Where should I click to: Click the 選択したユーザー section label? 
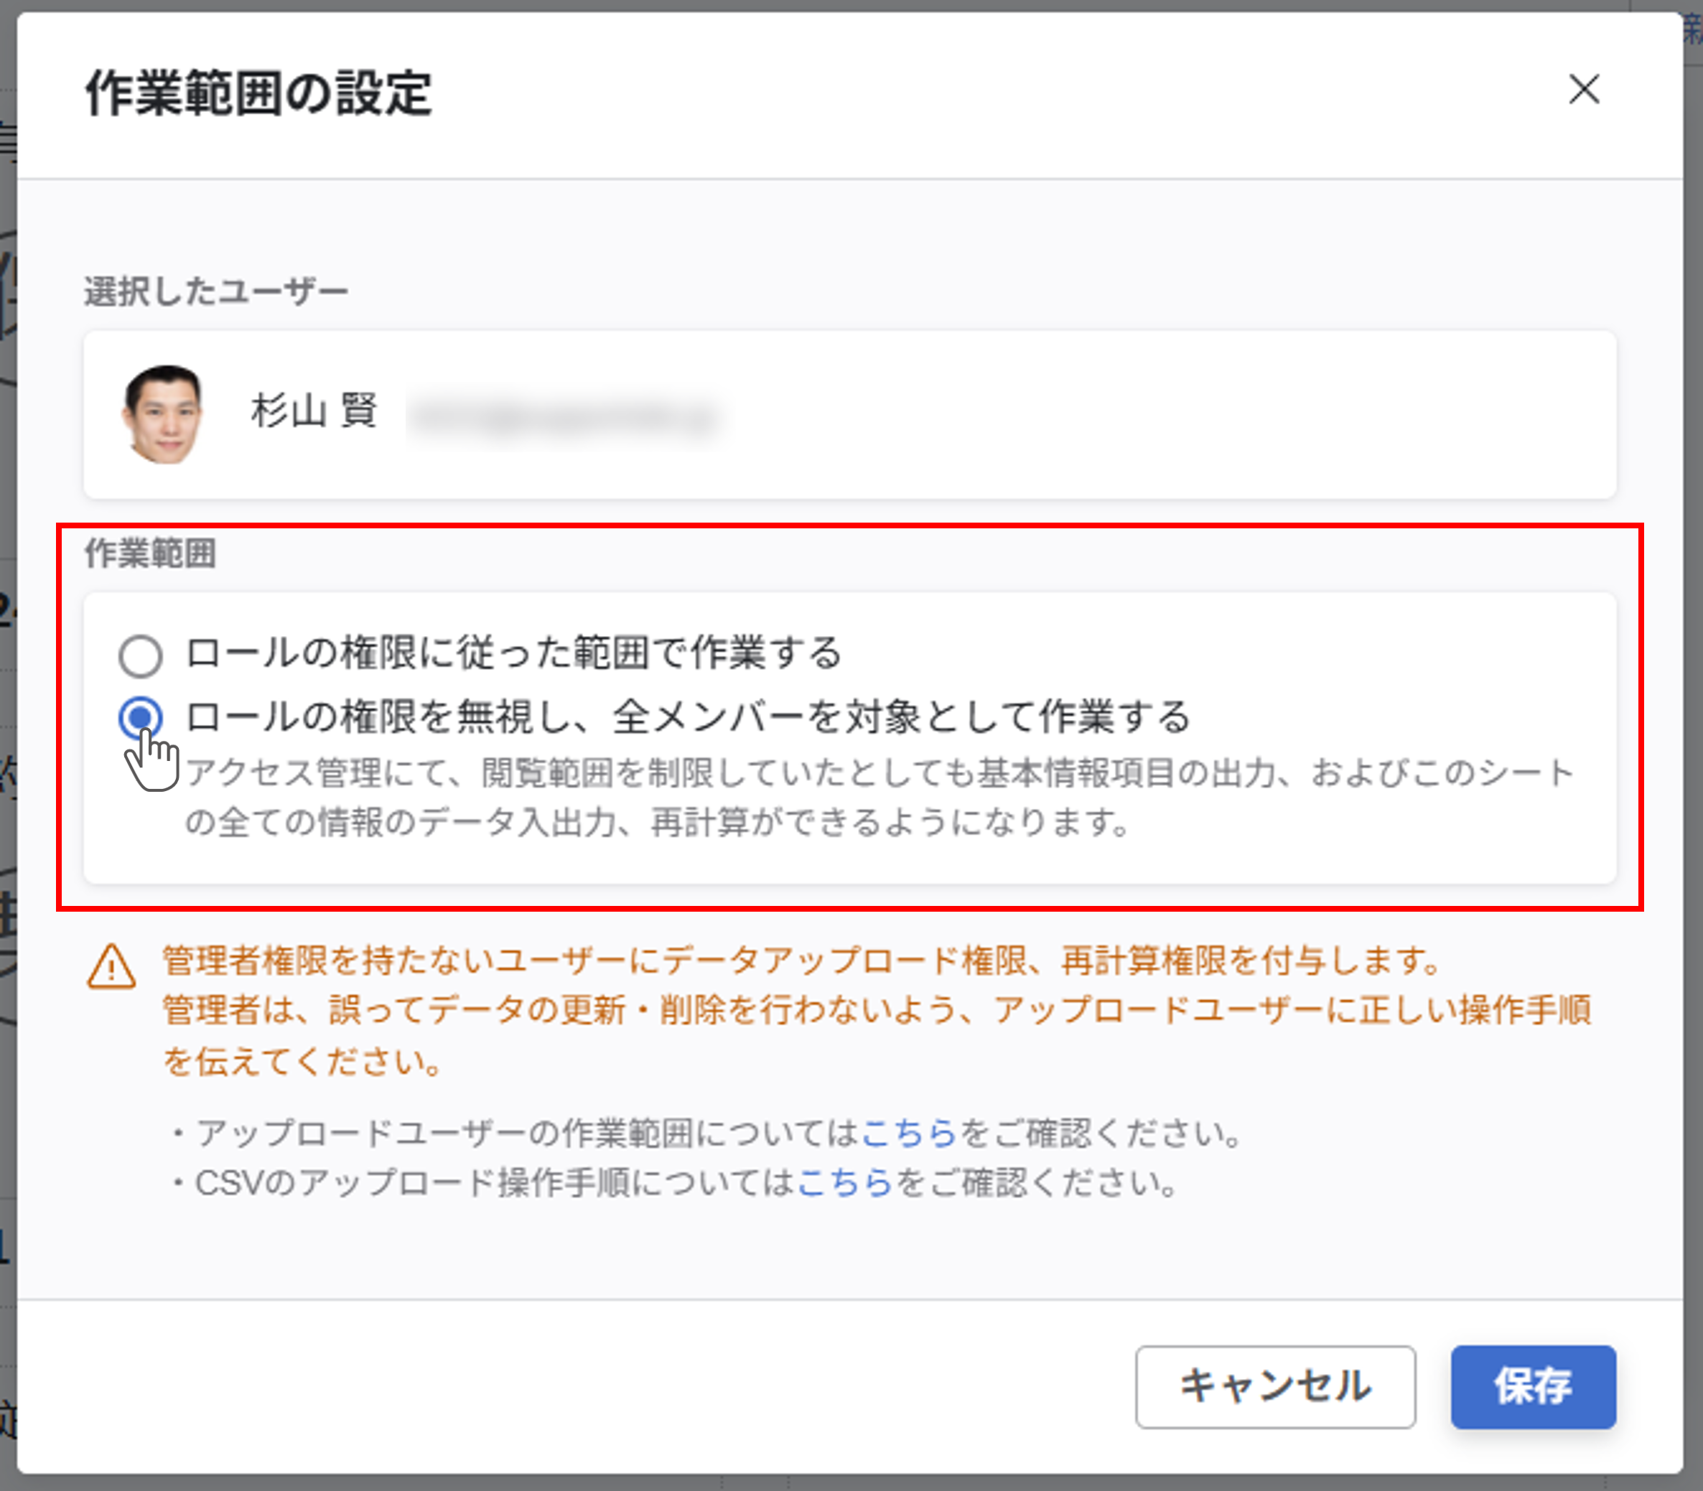pyautogui.click(x=215, y=292)
